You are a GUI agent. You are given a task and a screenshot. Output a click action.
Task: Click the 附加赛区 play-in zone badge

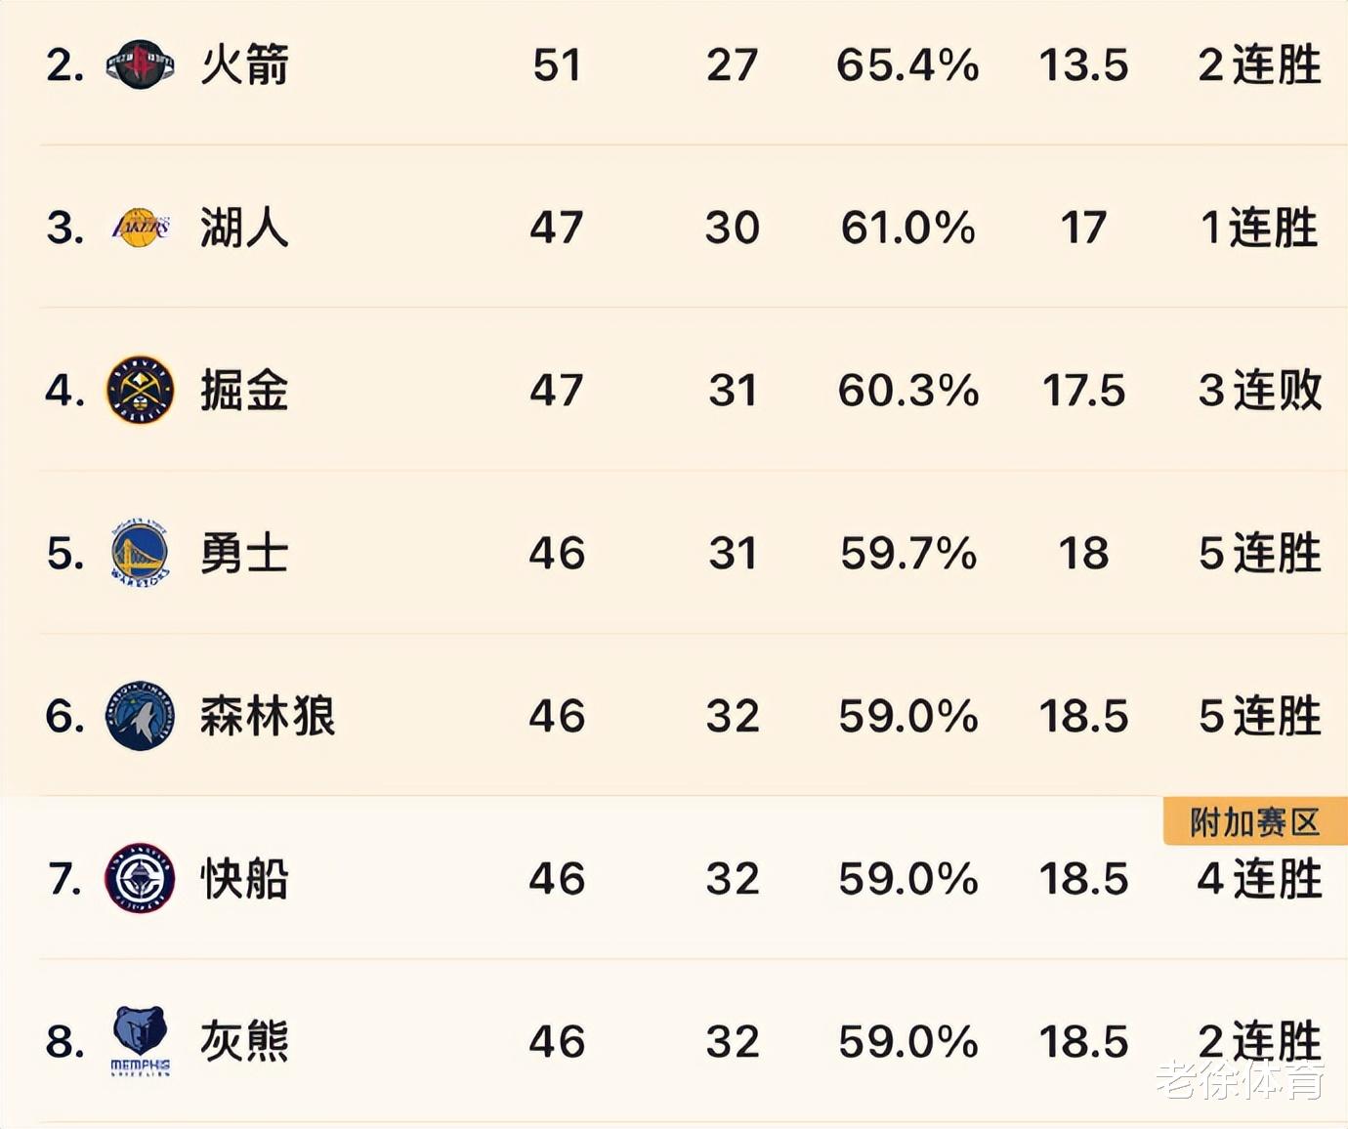click(1255, 821)
